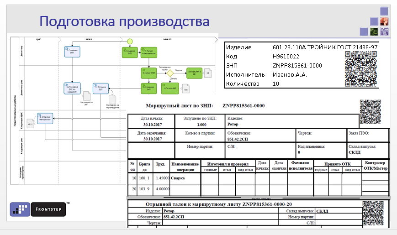Select the yellow gateway diamond in the diagram
Screen dimensions: 397x235
pos(169,73)
